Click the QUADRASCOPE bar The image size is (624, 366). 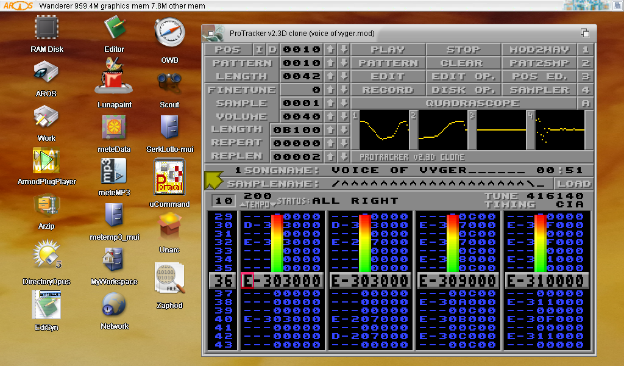(464, 103)
